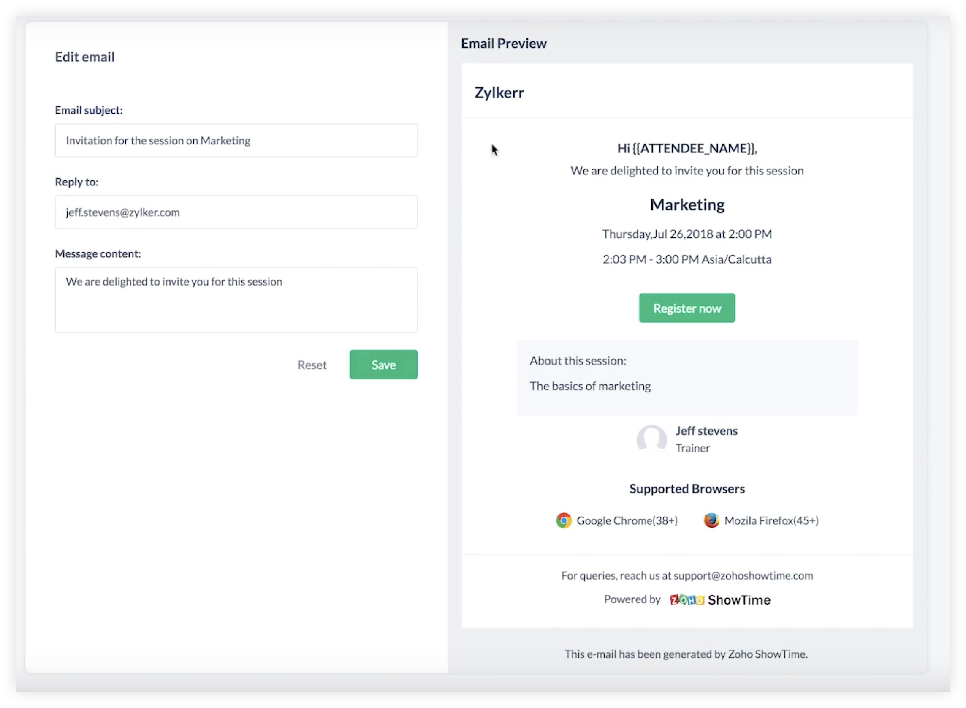The image size is (966, 708).
Task: Click the ShowTime brand text
Action: point(739,599)
